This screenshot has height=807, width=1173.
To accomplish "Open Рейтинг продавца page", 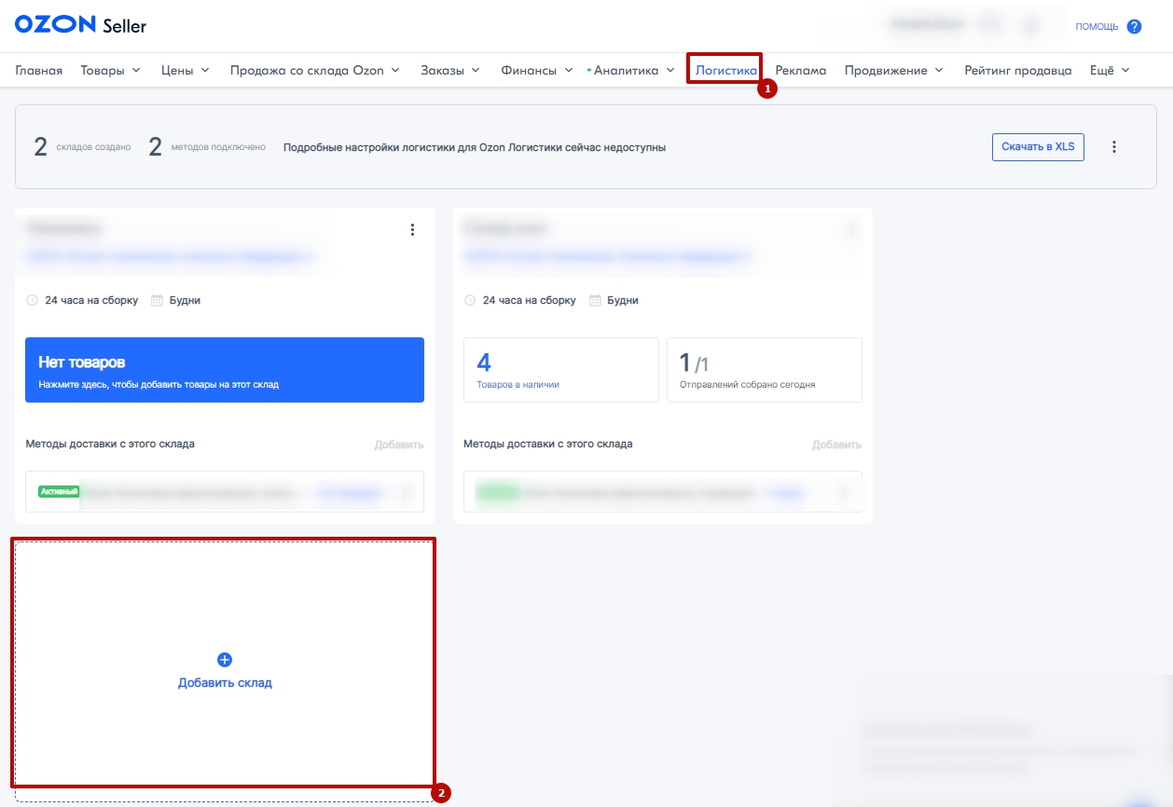I will click(1018, 70).
